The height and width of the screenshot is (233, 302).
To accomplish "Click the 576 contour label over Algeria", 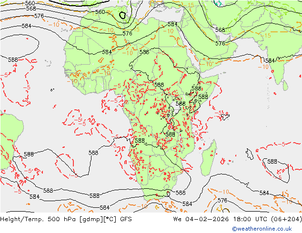I will [127, 34].
